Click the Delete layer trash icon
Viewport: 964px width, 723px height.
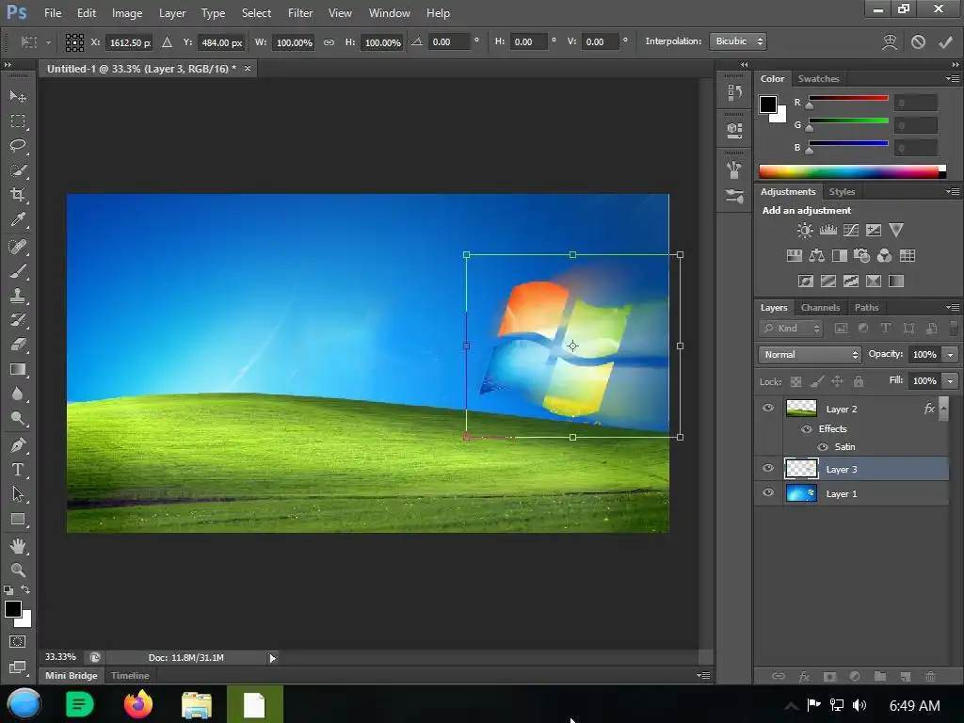tap(930, 676)
